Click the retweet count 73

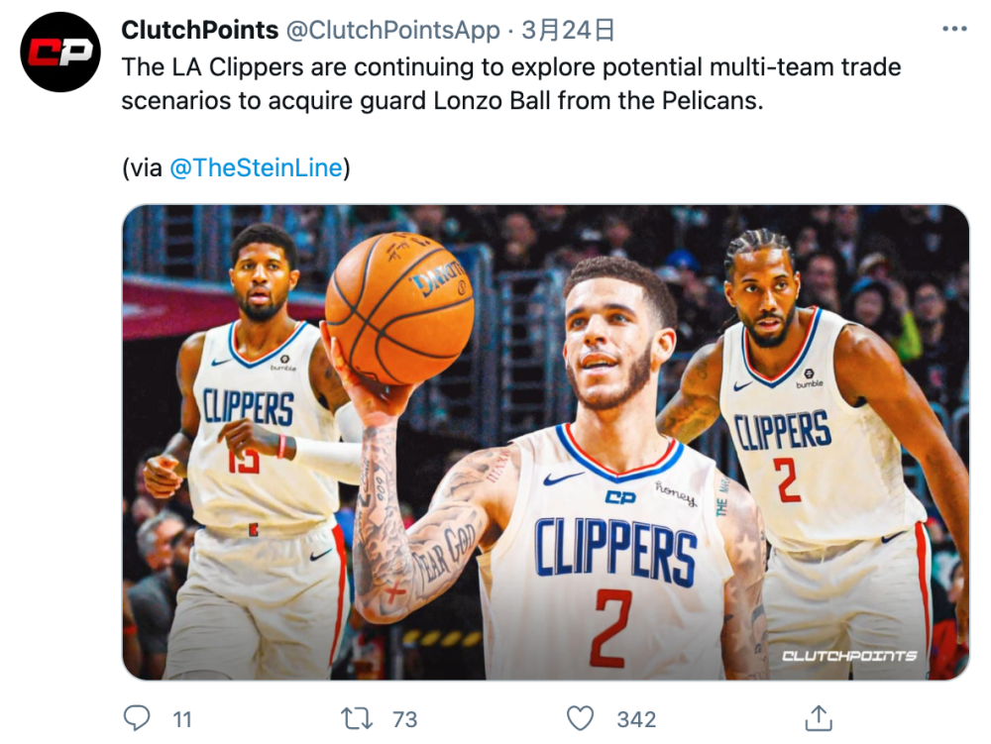(x=404, y=719)
